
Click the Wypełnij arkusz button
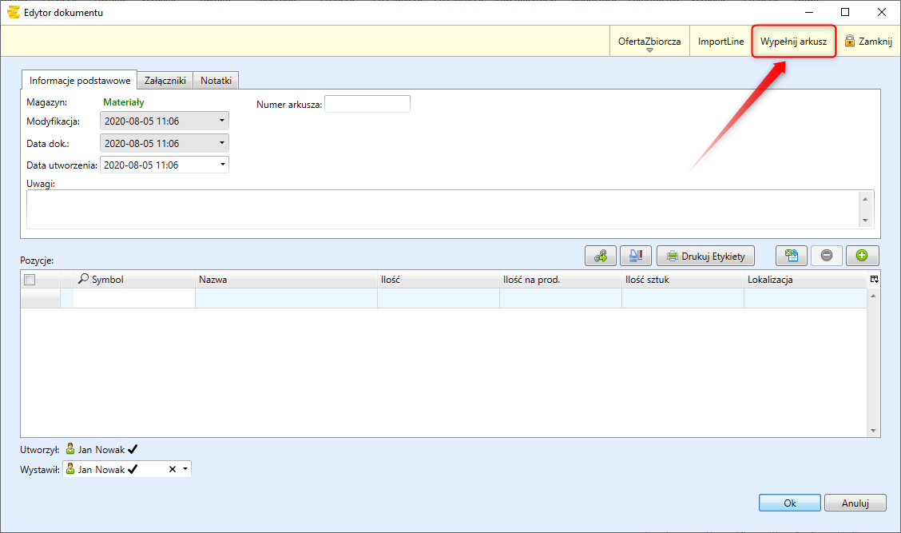(x=793, y=42)
